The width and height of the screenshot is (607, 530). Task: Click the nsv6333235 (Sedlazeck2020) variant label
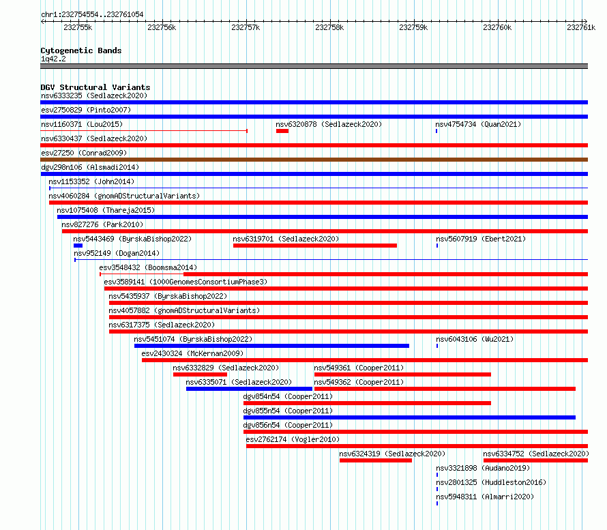point(94,95)
